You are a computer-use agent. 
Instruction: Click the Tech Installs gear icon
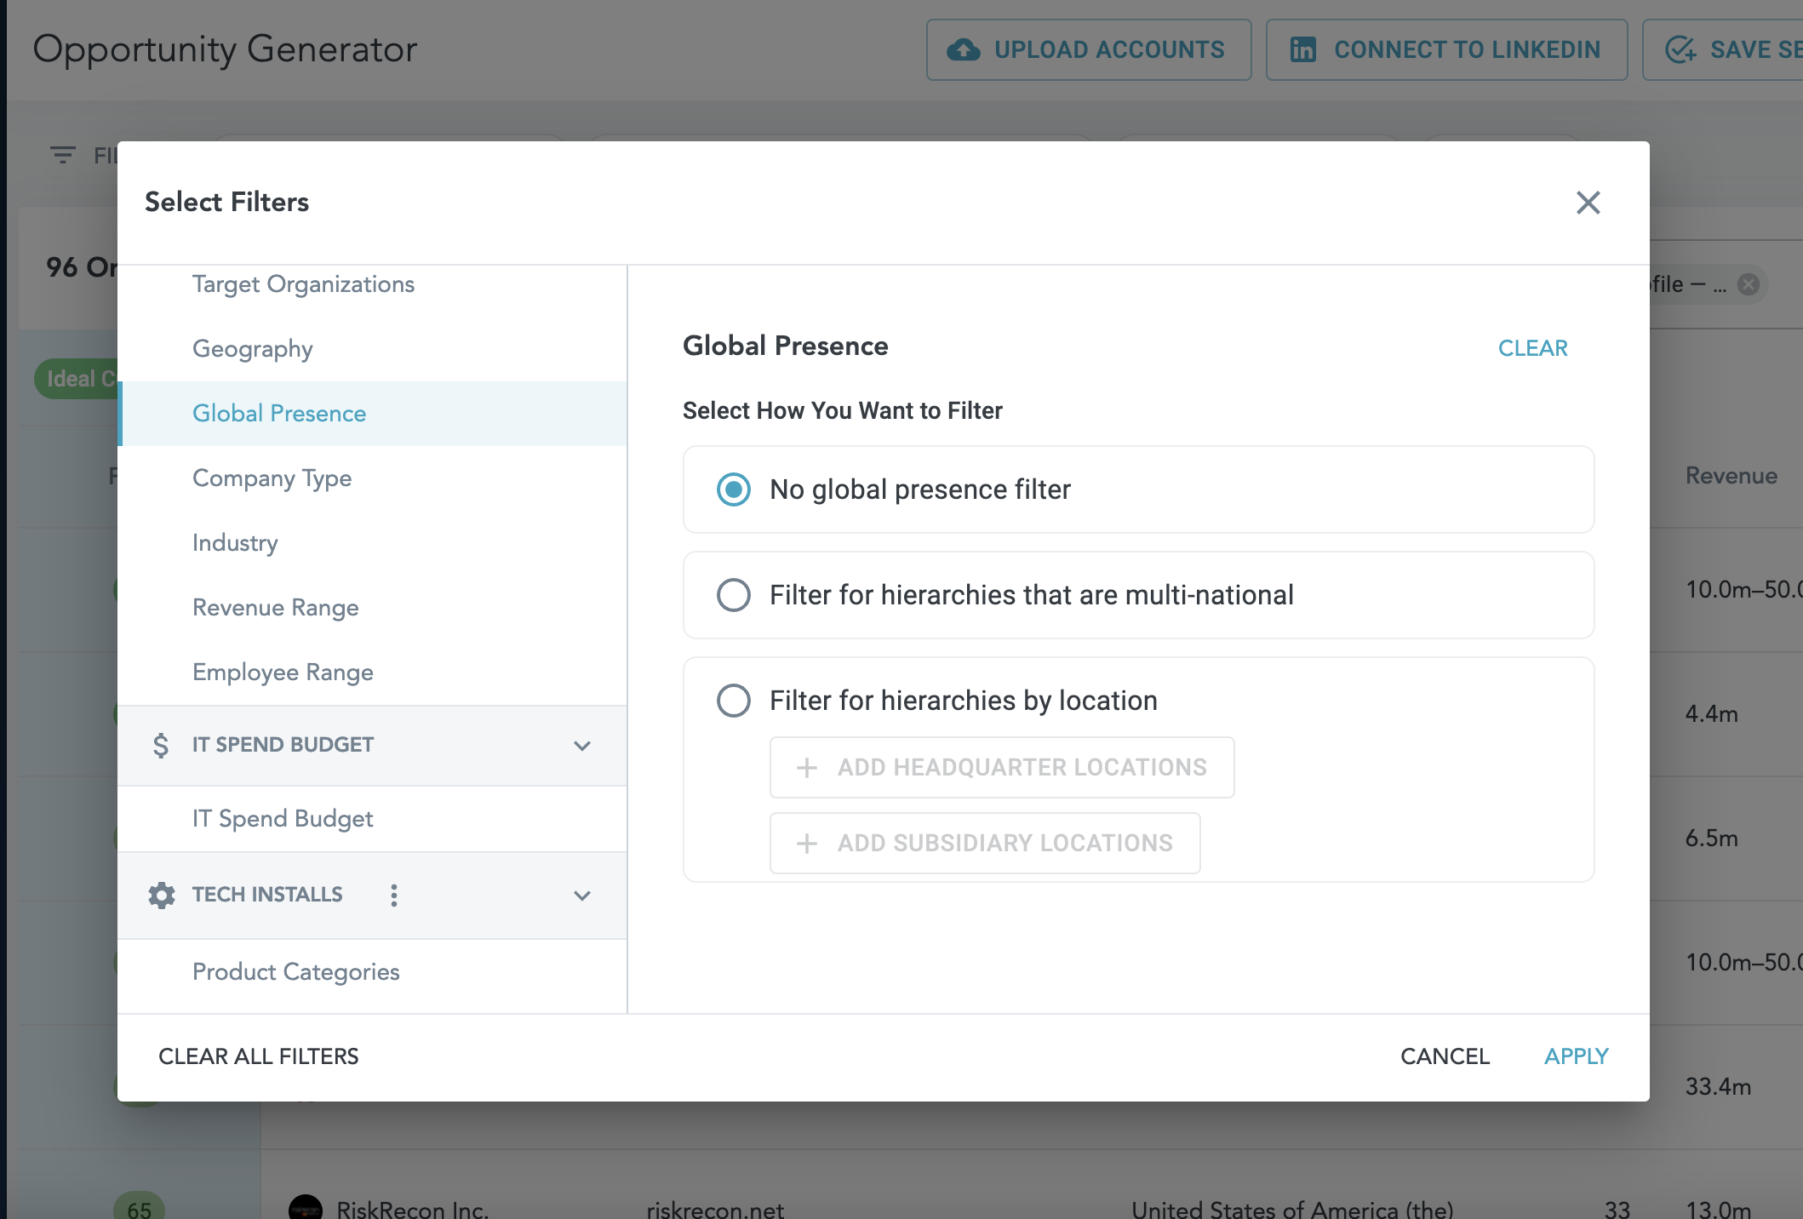click(161, 895)
